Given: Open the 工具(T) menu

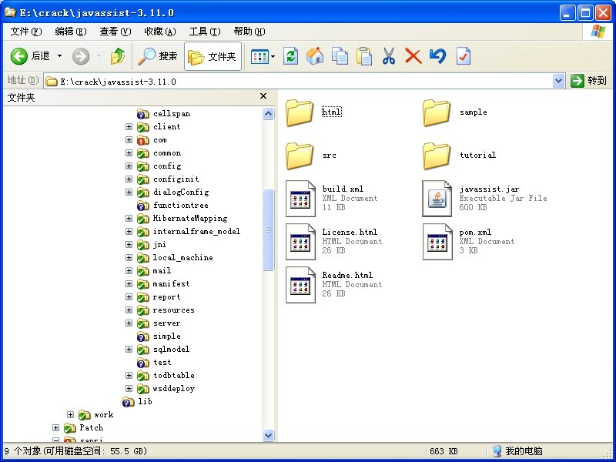Looking at the screenshot, I should pyautogui.click(x=205, y=32).
